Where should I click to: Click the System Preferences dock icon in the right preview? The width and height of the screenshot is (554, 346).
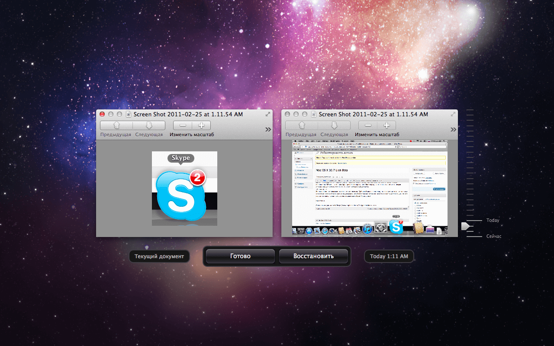pyautogui.click(x=381, y=227)
